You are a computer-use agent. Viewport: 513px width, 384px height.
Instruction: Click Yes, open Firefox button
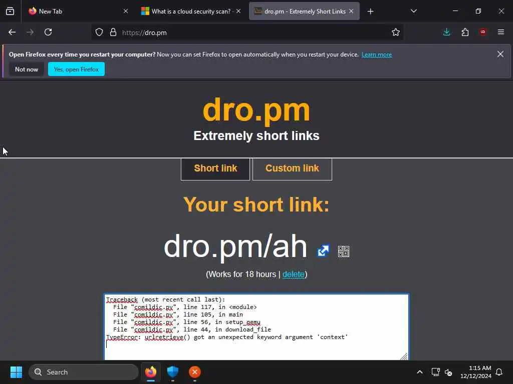[x=76, y=69]
